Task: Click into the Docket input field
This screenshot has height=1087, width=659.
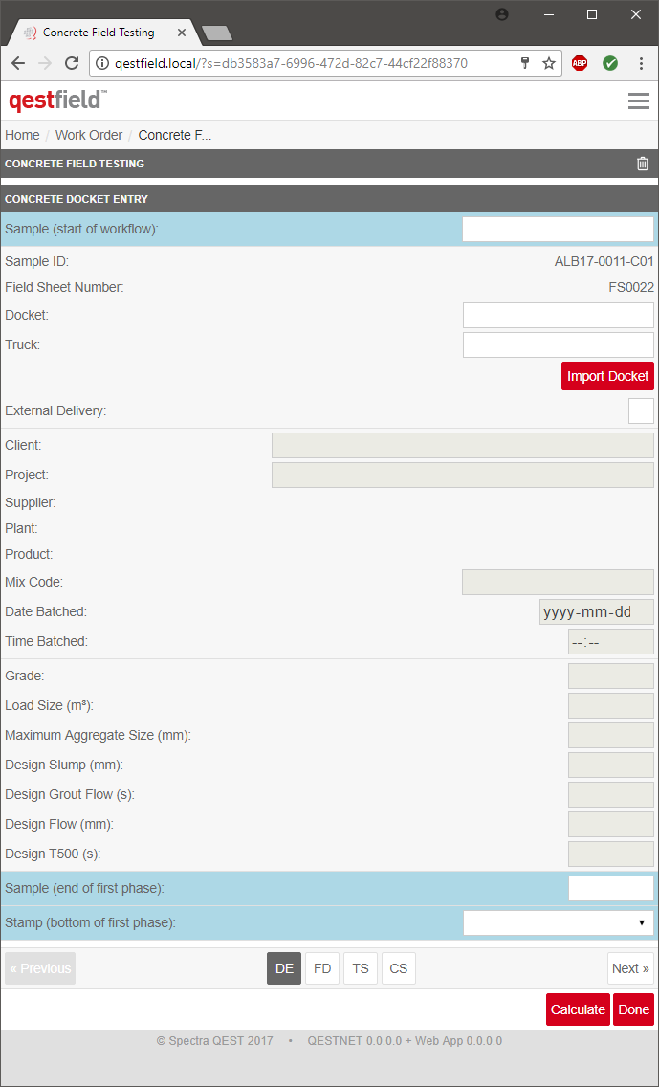Action: (559, 315)
